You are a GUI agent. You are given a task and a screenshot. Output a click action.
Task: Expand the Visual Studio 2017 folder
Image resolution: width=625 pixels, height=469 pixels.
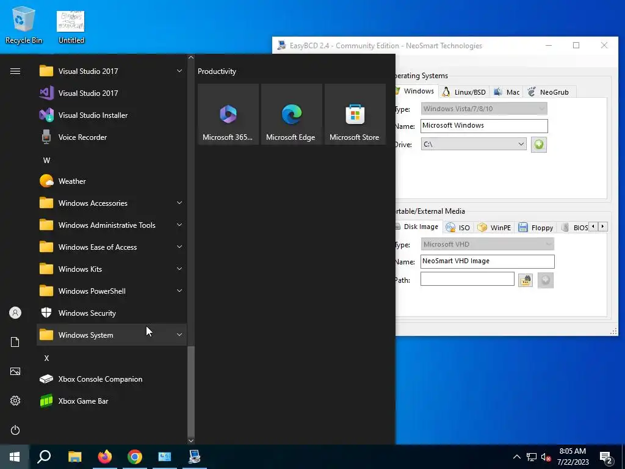pyautogui.click(x=112, y=71)
